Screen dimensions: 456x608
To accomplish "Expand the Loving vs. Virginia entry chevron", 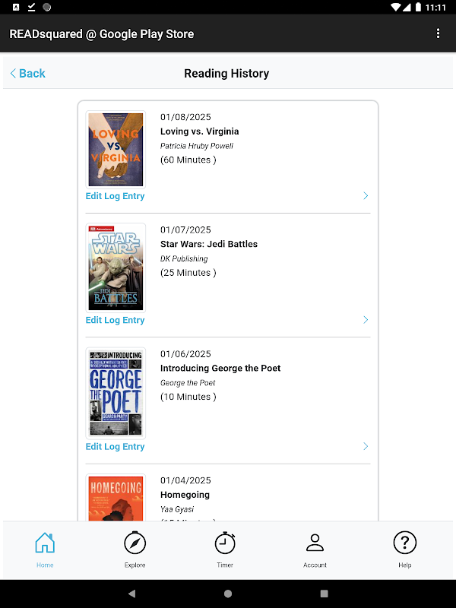I will click(x=366, y=196).
